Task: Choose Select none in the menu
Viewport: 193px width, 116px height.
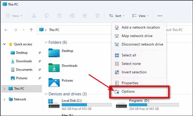Action: tap(139, 64)
